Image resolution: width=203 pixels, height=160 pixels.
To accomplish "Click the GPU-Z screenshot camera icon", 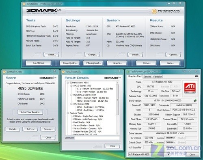I will 197,77.
